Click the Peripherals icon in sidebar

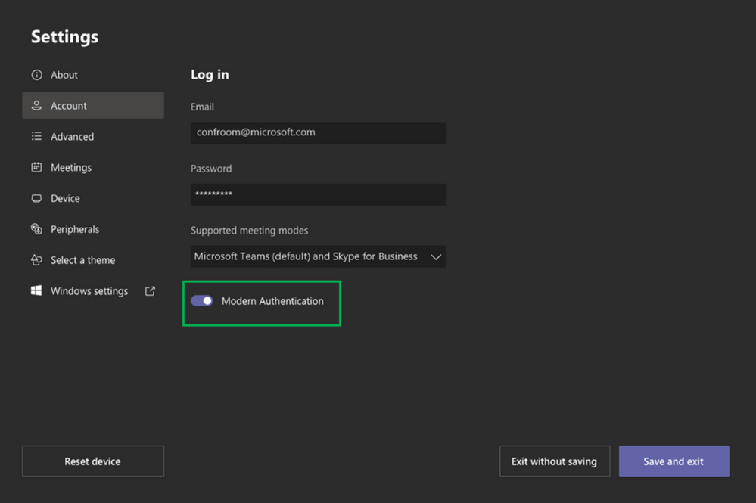click(x=36, y=229)
